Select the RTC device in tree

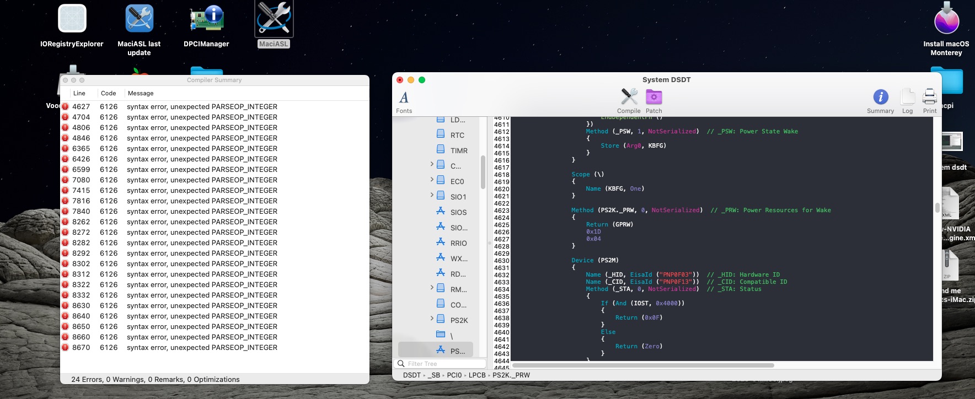[457, 135]
